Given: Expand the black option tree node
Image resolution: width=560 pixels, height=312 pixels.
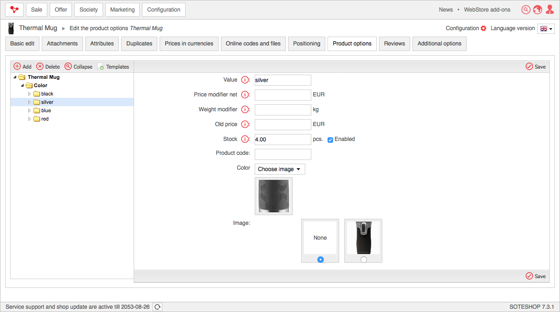Looking at the screenshot, I should click(30, 94).
